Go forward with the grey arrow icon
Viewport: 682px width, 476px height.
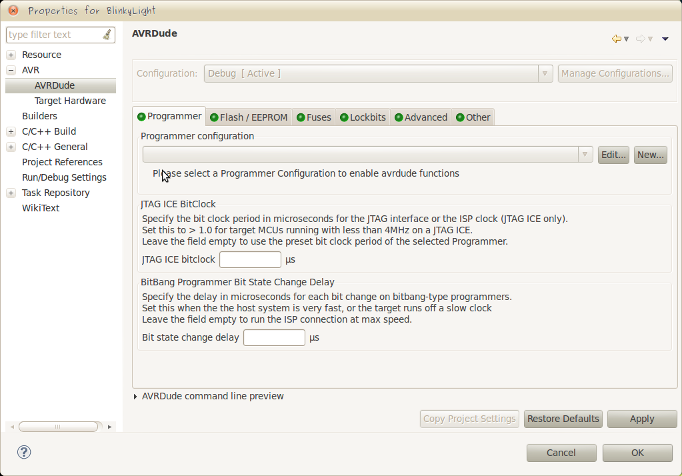[640, 39]
